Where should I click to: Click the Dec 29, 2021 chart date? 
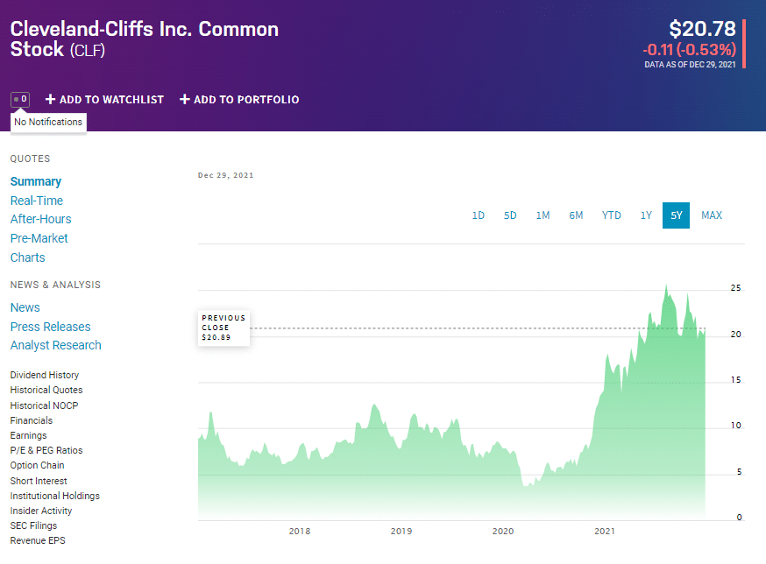click(x=226, y=175)
